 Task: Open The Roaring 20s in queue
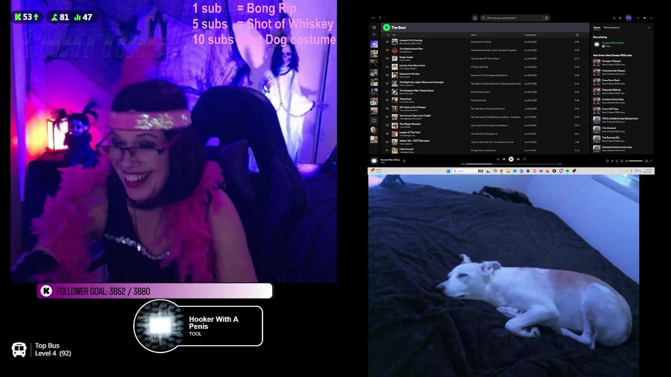pos(622,139)
